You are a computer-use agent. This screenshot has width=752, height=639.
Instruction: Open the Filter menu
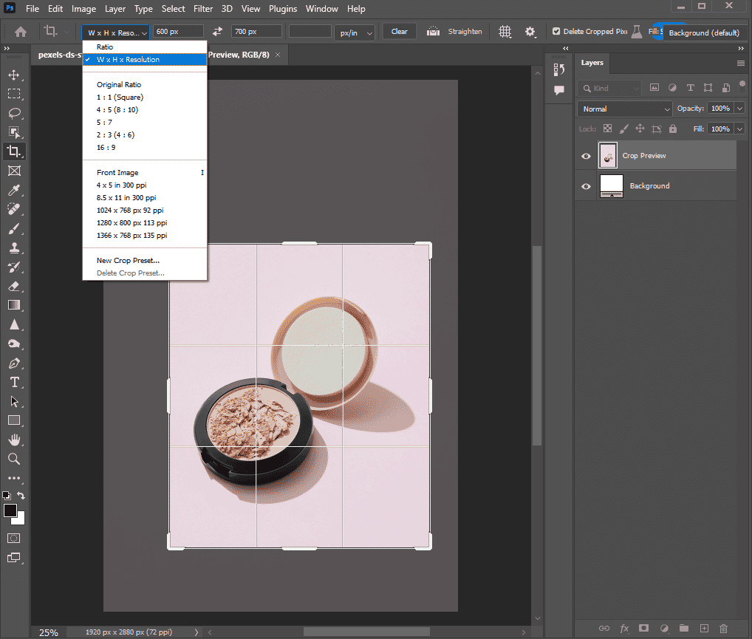click(x=204, y=9)
